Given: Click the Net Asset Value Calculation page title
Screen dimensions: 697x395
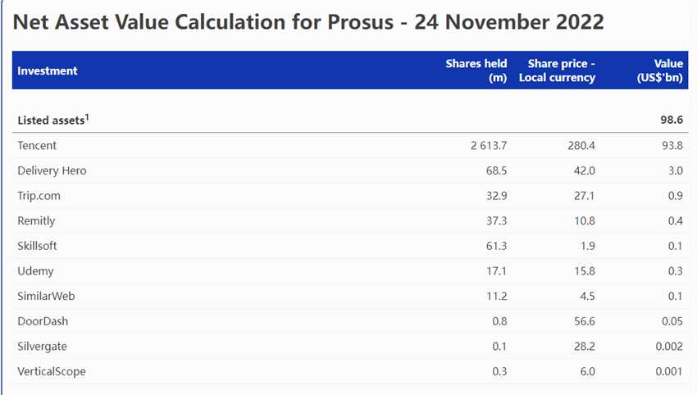Looking at the screenshot, I should (308, 22).
